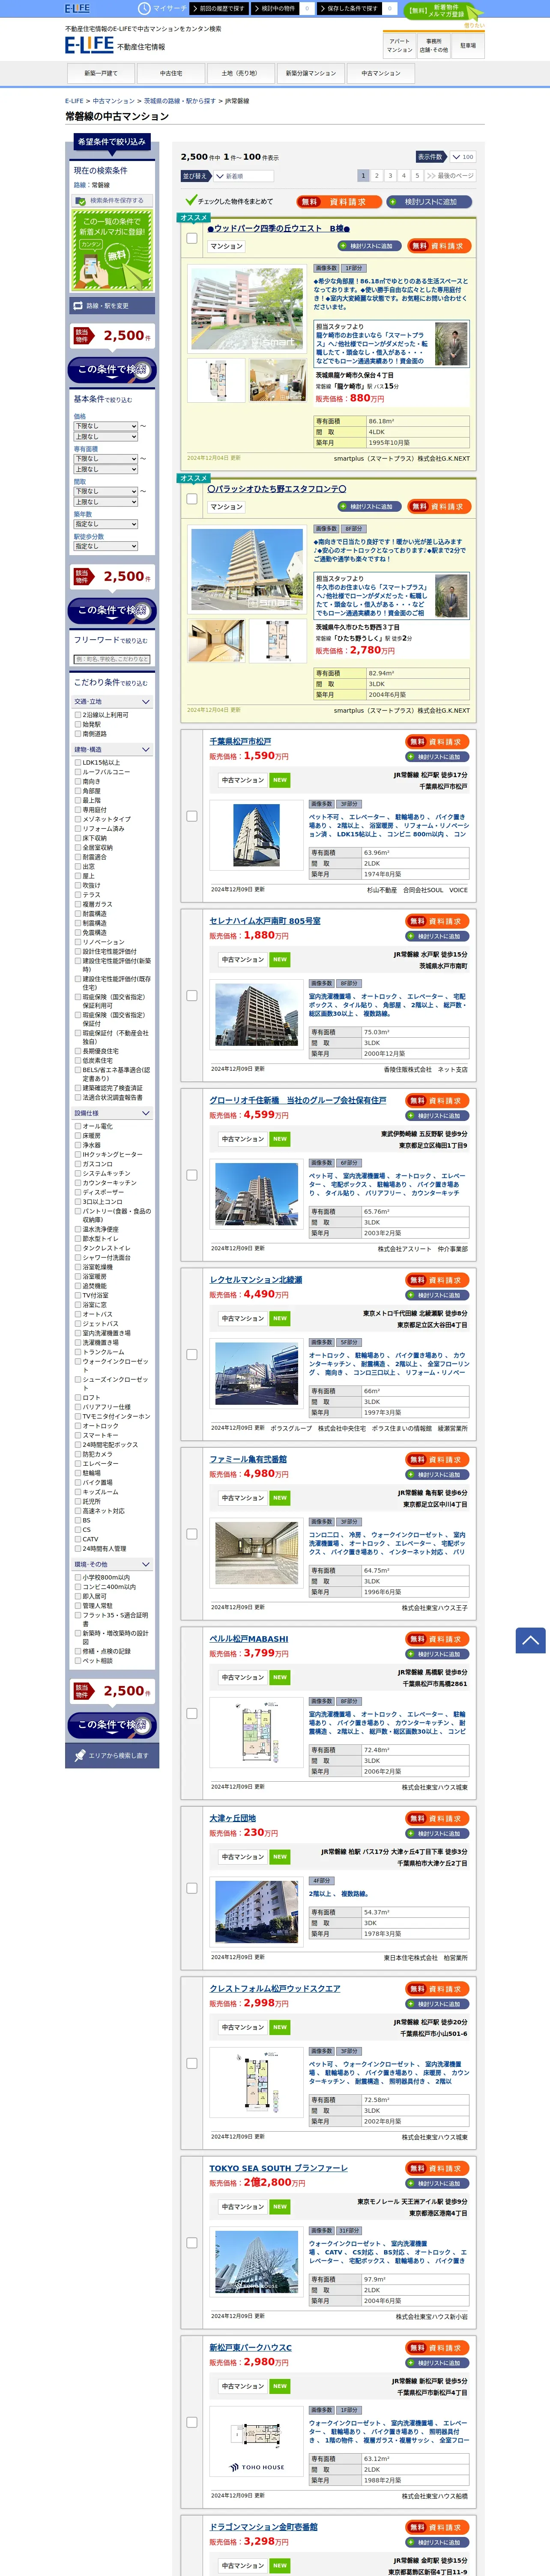Enable the LDK15帖以上 filter checkbox
This screenshot has height=2576, width=550.
coord(78,762)
